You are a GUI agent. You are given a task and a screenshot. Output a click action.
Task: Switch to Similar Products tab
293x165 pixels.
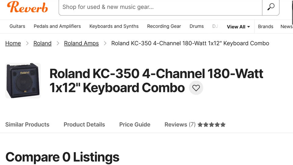tap(27, 125)
